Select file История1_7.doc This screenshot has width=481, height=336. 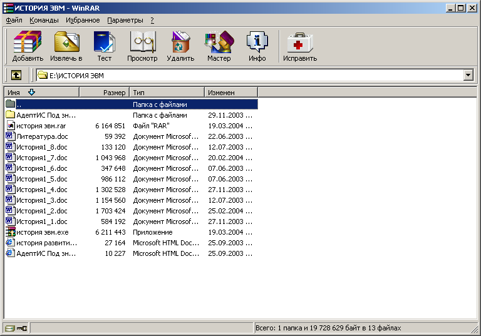click(42, 158)
